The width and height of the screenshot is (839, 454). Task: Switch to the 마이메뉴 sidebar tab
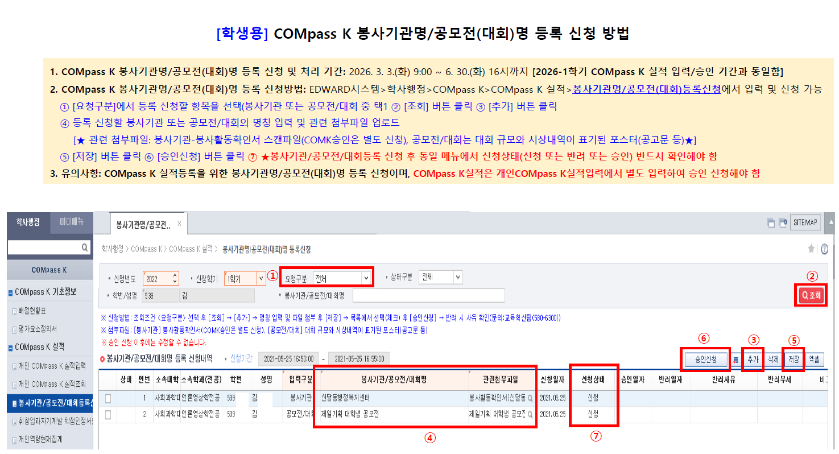(x=72, y=222)
